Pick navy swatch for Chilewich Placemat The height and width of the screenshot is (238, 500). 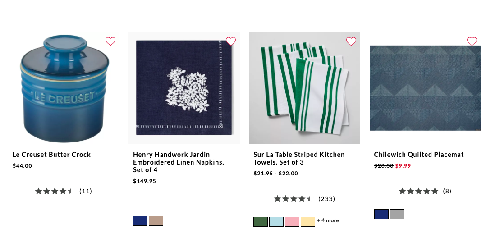[381, 214]
